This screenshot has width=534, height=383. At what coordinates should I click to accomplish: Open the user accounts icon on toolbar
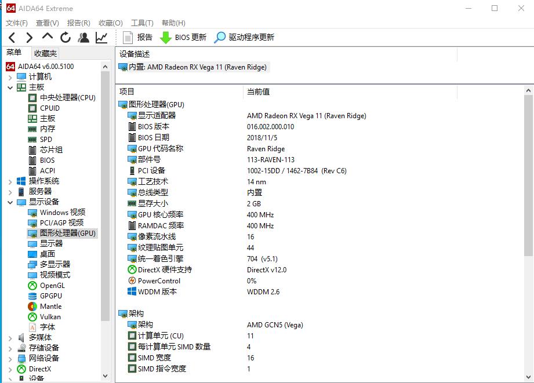83,38
